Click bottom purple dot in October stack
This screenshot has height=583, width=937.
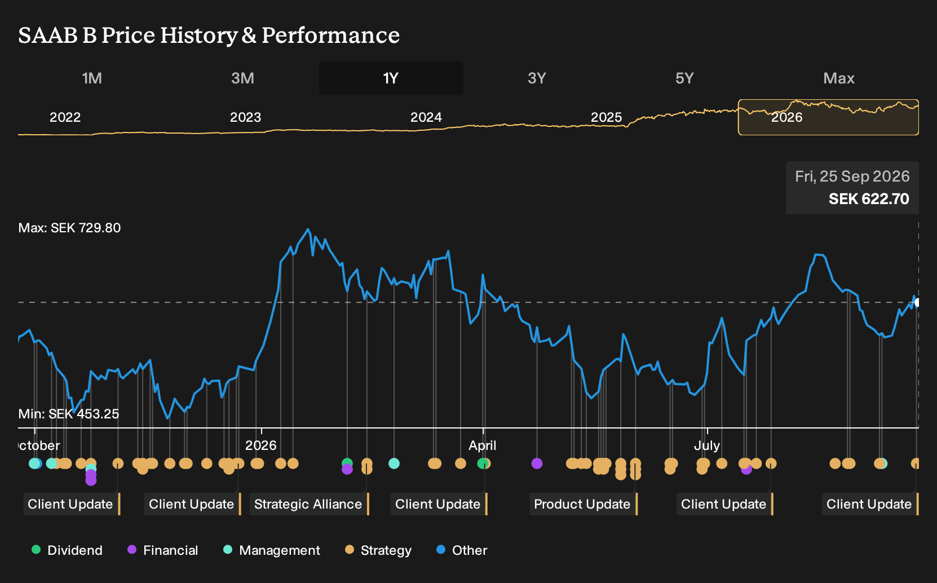[x=91, y=480]
